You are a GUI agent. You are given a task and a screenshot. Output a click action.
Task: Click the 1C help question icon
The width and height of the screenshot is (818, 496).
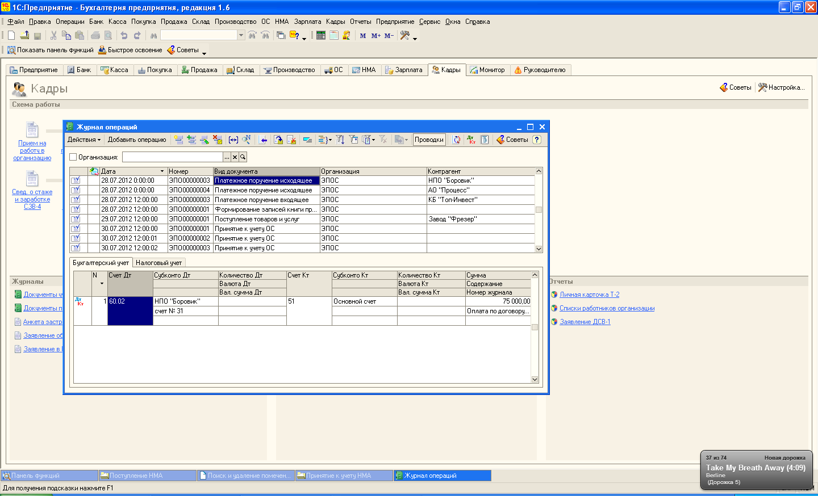(x=294, y=35)
